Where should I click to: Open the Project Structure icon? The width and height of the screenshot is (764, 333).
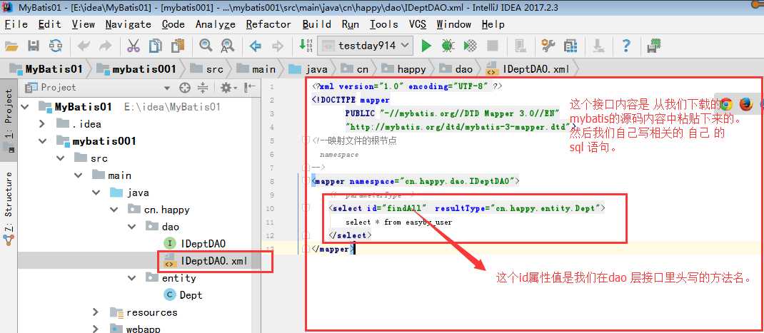570,46
